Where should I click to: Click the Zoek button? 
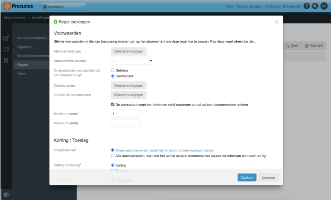click(292, 45)
